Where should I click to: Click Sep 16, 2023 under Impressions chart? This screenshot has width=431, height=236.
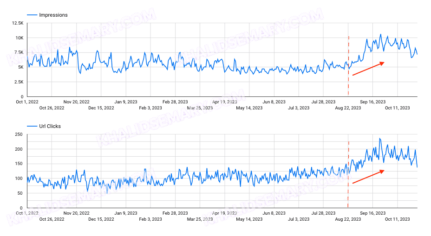(373, 102)
